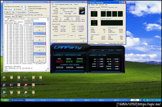Open the Shut Down menu in Task Manager
Image resolution: width=162 pixels, height=107 pixels.
[x=102, y=5]
